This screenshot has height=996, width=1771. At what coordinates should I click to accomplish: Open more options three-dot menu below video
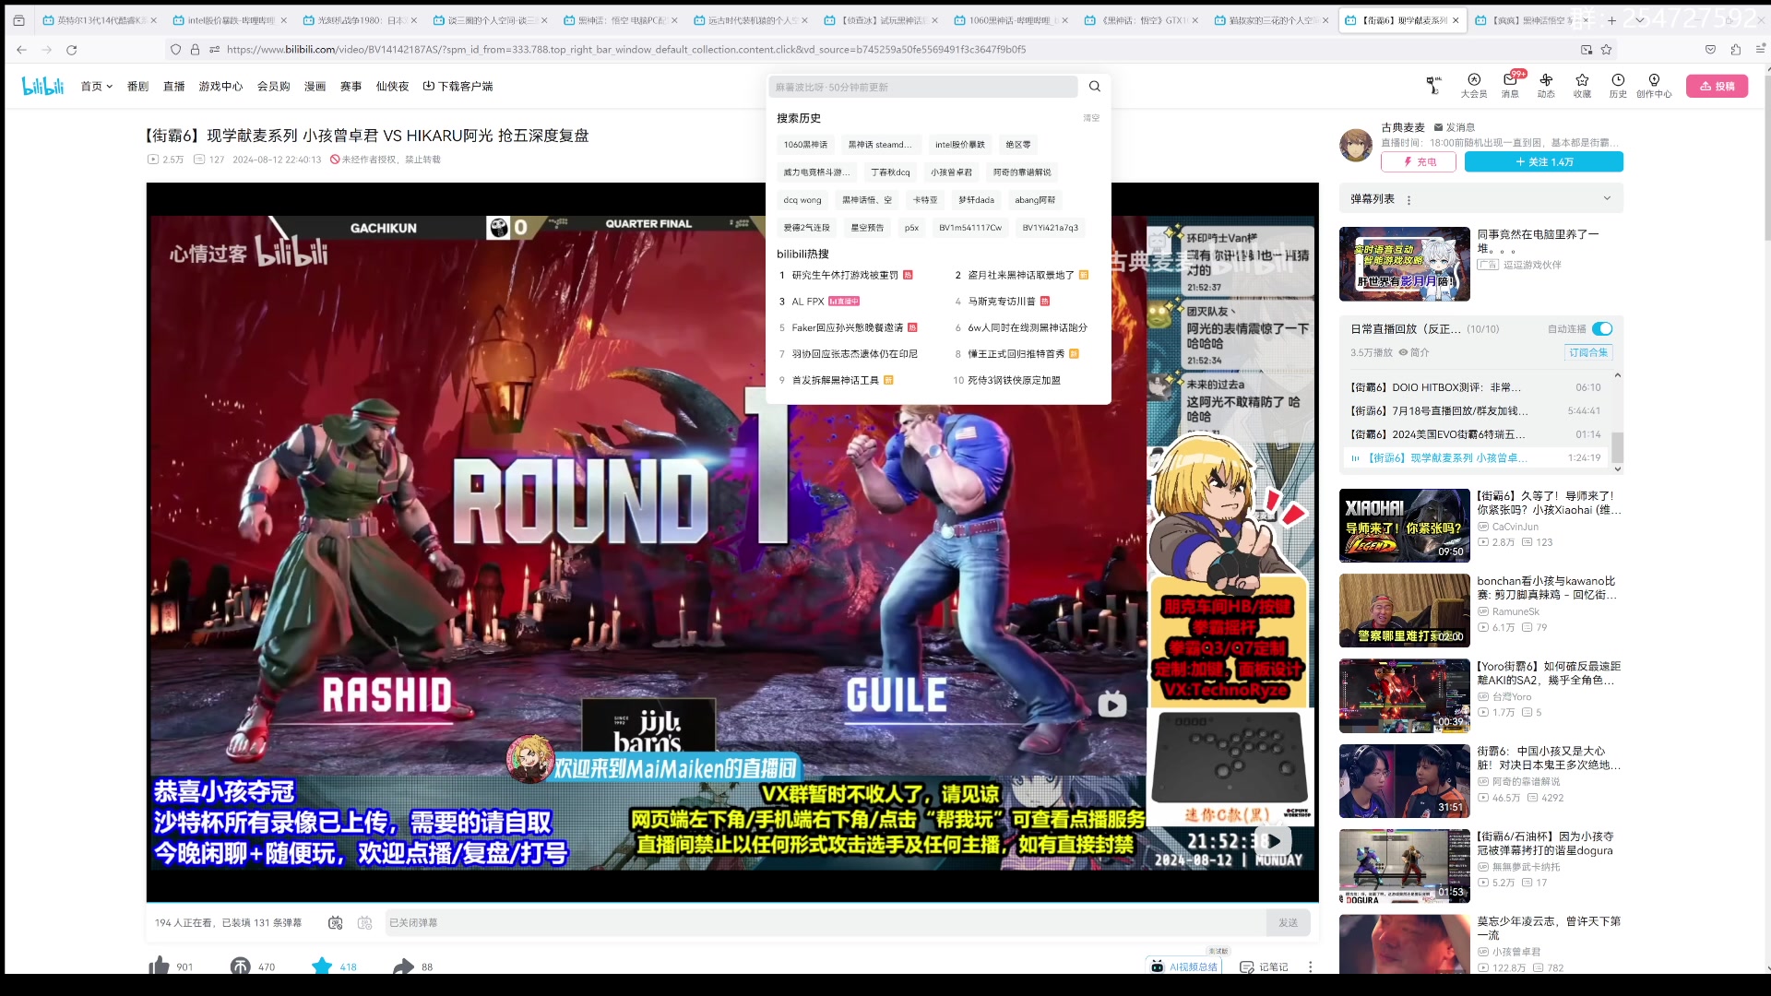click(x=1310, y=966)
